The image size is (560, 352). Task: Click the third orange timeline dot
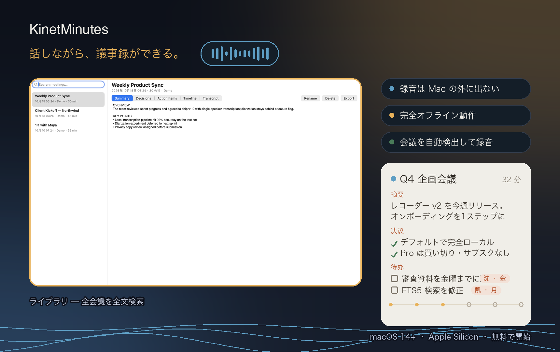(x=443, y=304)
